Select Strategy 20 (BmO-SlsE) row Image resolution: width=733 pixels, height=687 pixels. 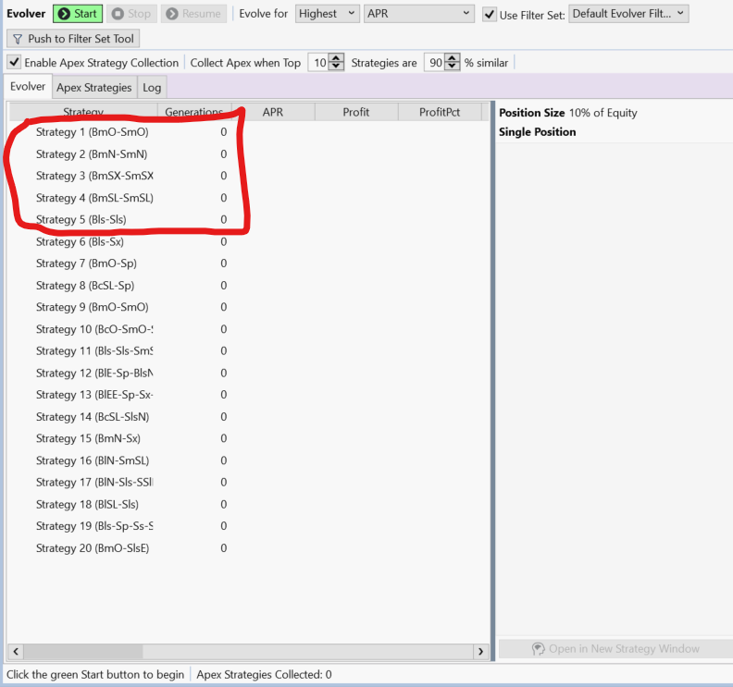[92, 548]
